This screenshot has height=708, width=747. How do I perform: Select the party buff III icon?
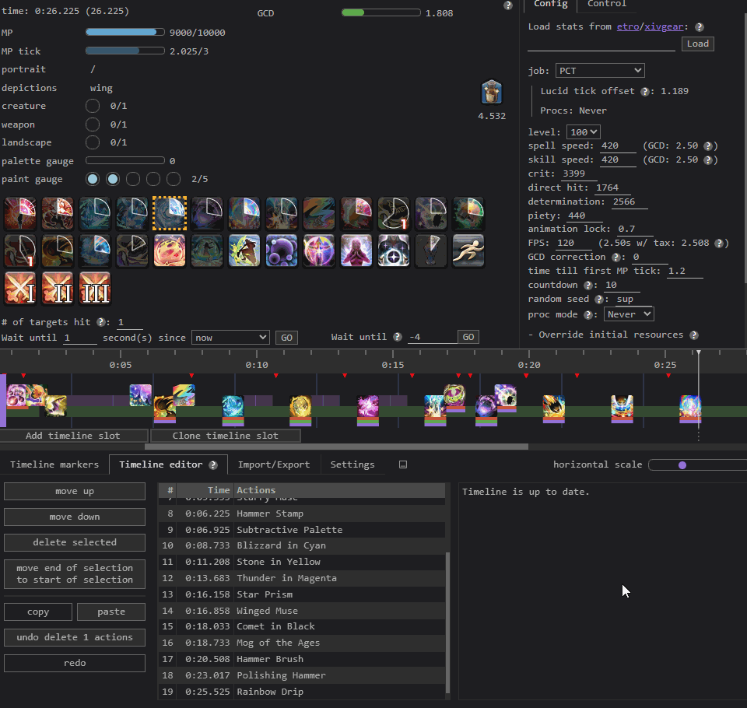coord(94,288)
